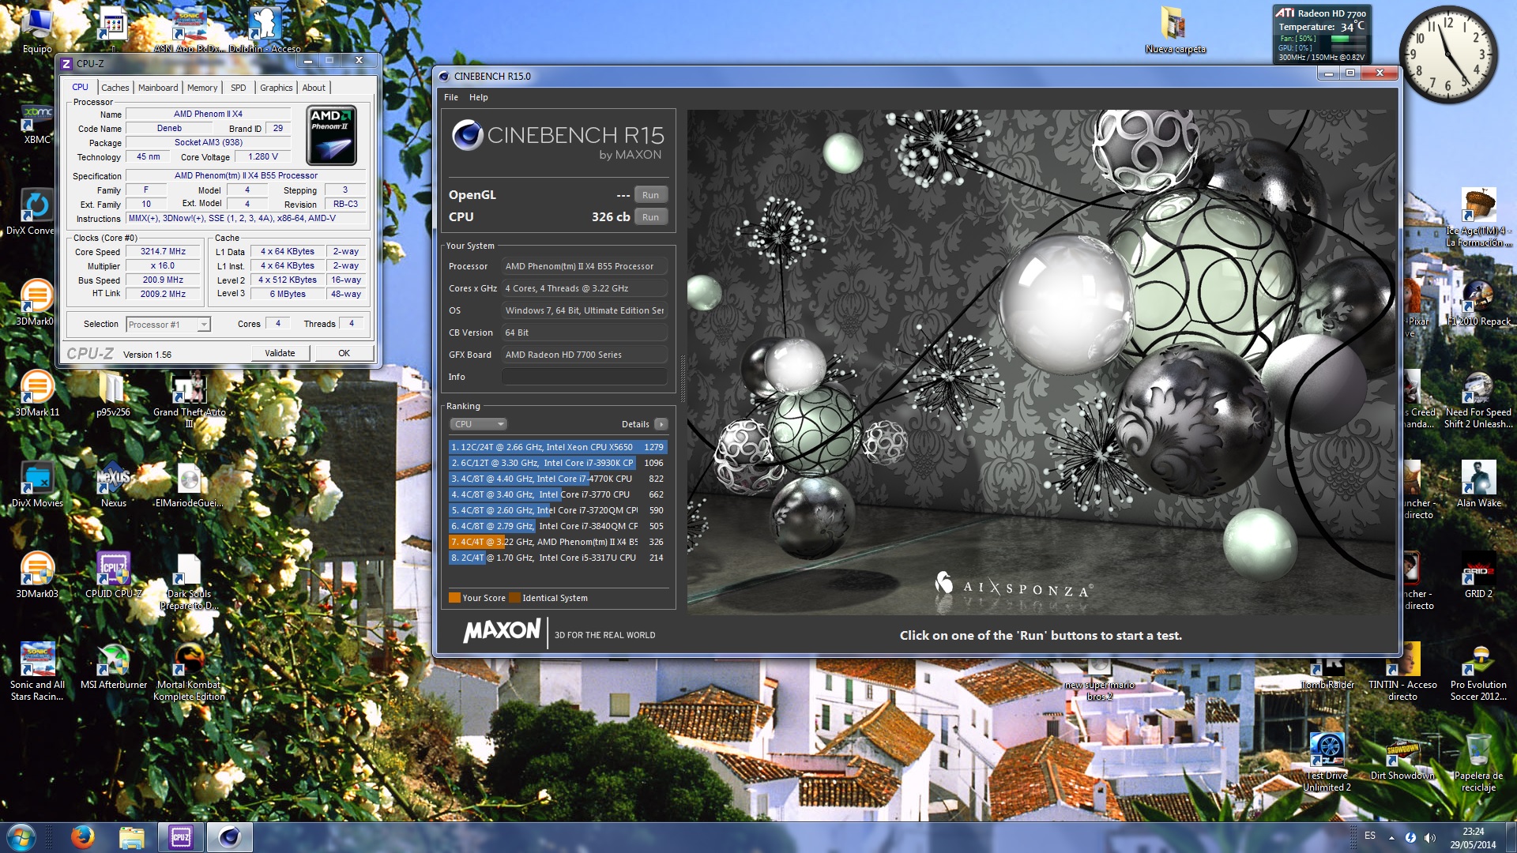The width and height of the screenshot is (1517, 853).
Task: Open the Cinebench File menu
Action: point(451,97)
